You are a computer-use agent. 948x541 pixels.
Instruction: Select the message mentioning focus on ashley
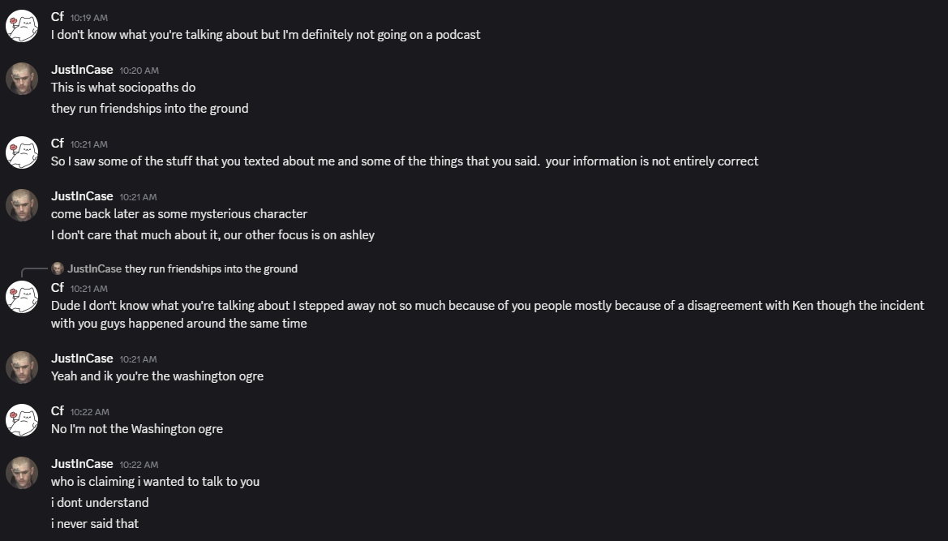click(x=212, y=235)
